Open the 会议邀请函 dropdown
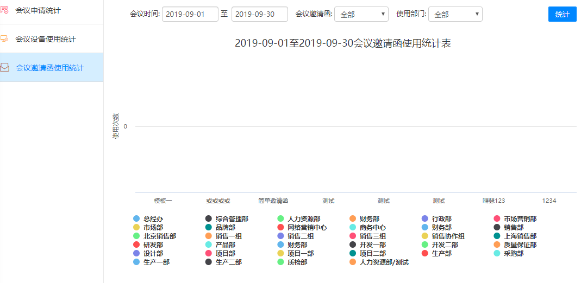The height and width of the screenshot is (283, 581). point(361,15)
